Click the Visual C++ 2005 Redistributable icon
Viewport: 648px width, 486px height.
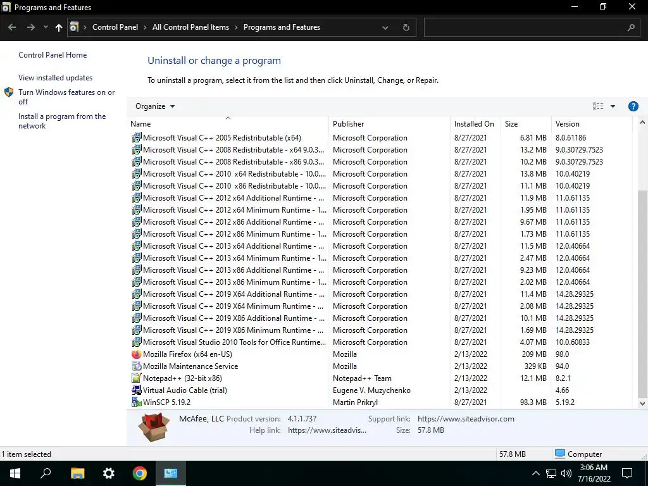point(137,137)
